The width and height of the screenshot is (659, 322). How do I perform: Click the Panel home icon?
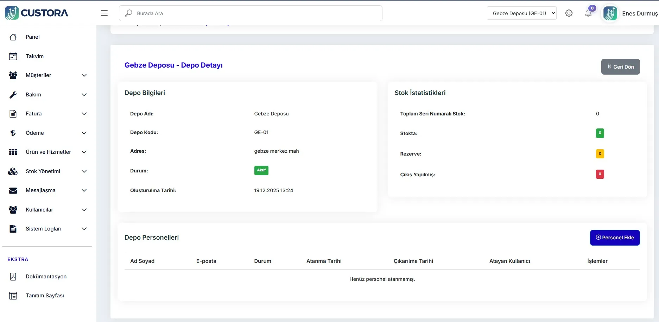(x=13, y=37)
